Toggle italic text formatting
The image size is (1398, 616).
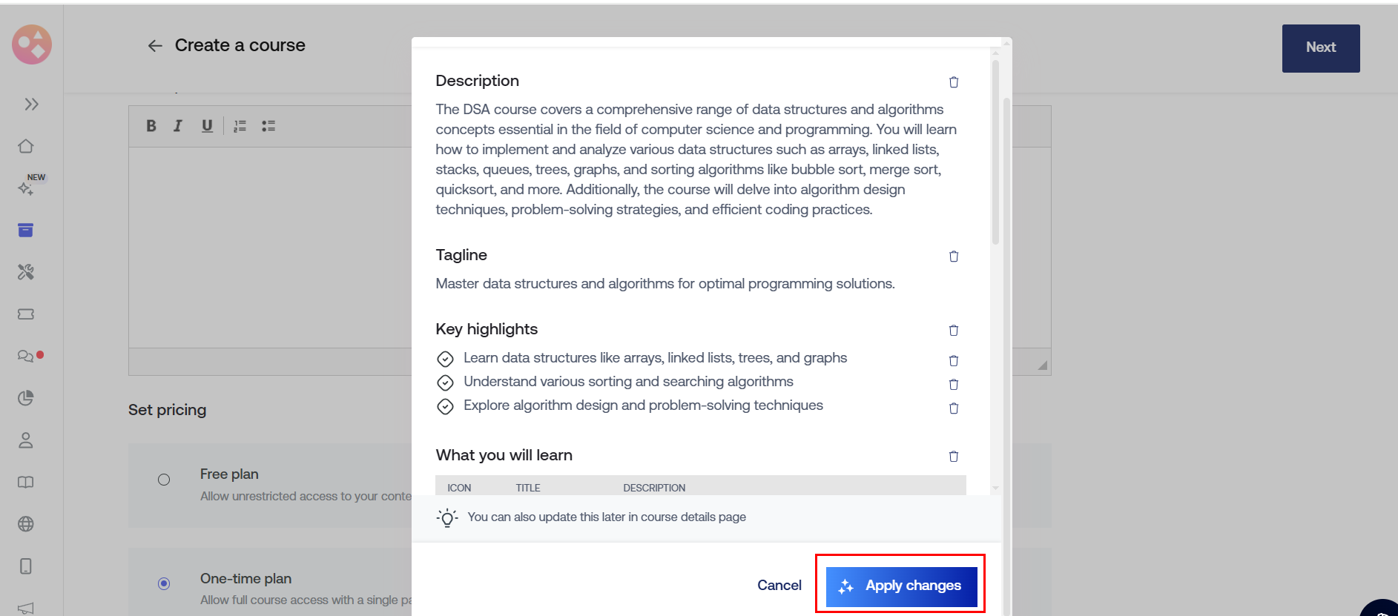tap(178, 126)
